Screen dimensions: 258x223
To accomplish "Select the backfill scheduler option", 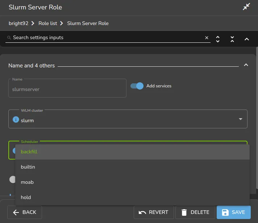I will [132, 152].
